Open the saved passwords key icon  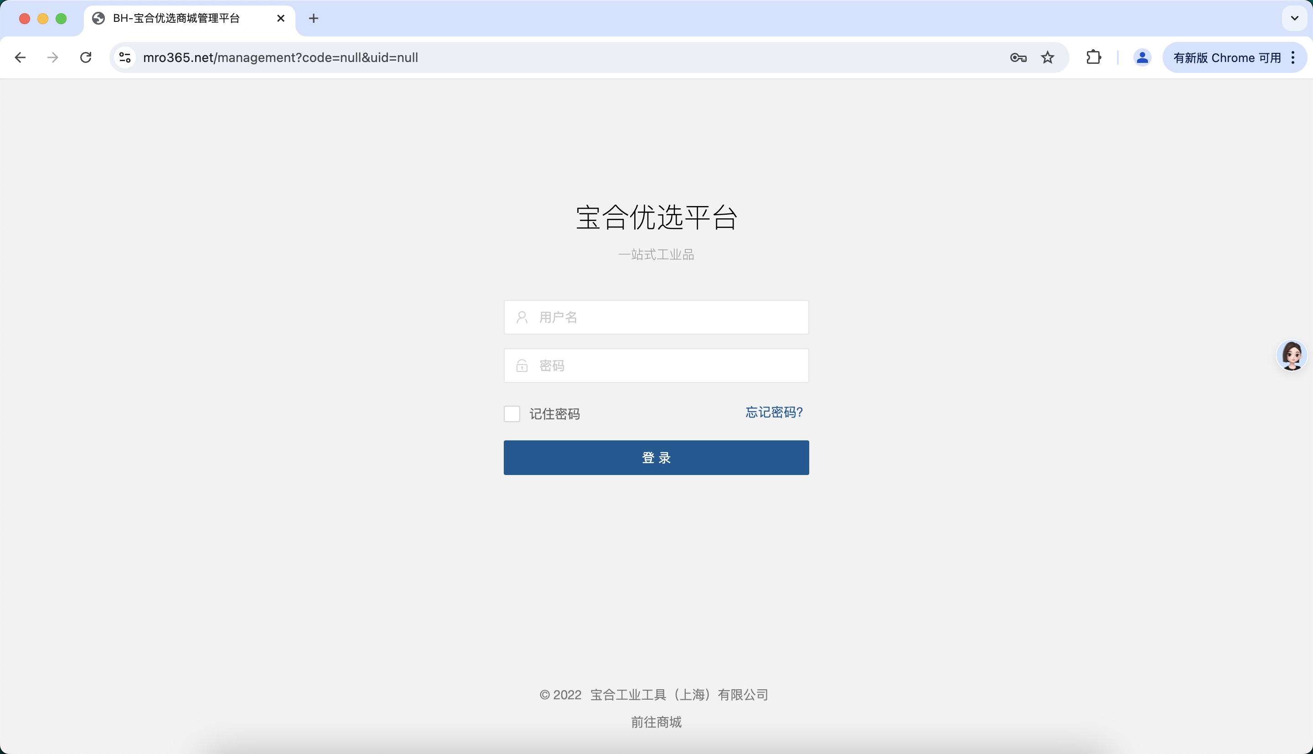[1018, 57]
